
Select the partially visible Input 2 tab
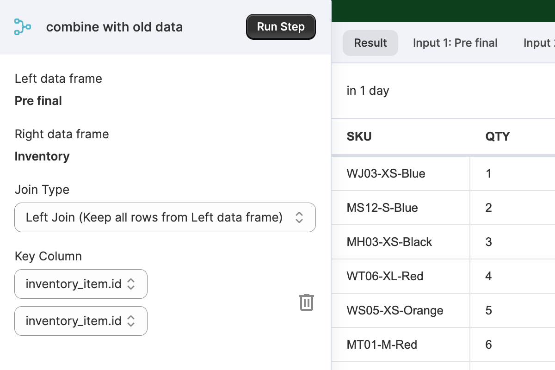[539, 43]
